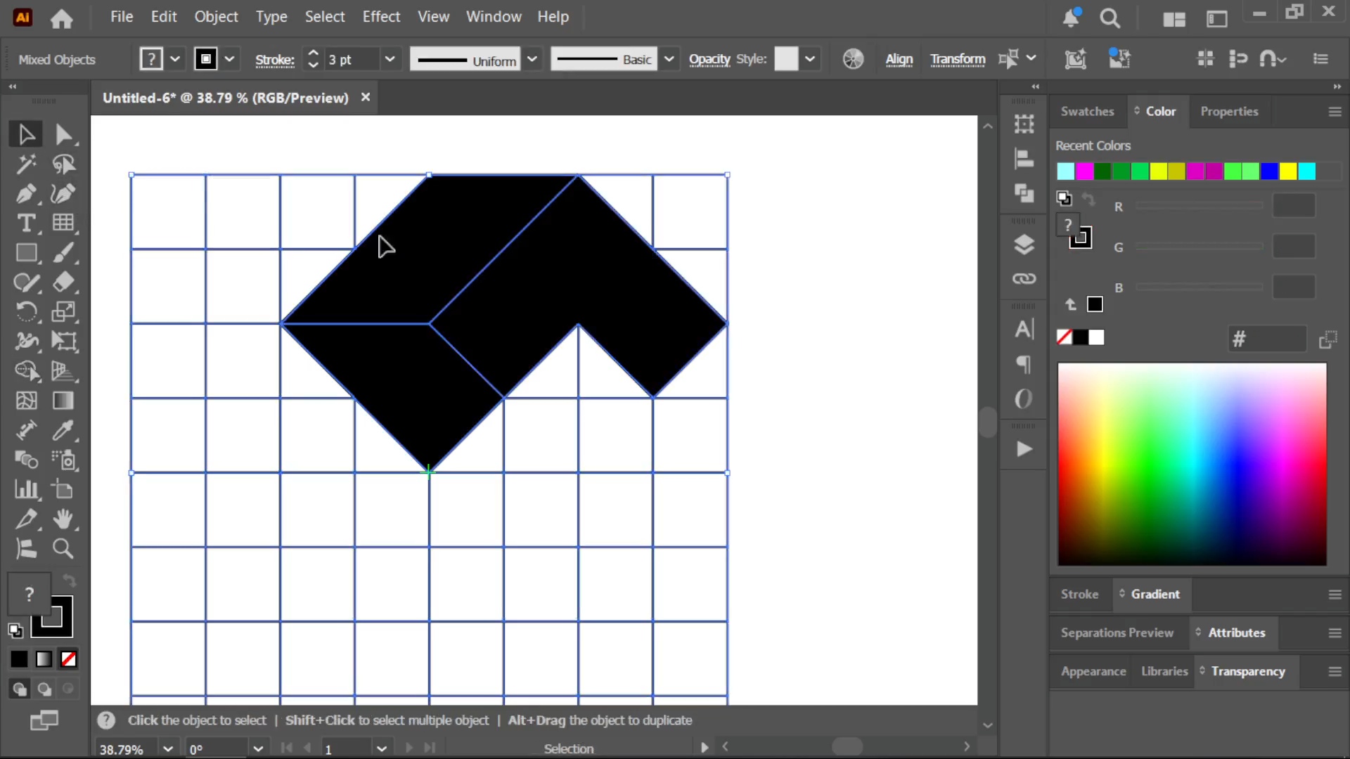Choose the Type tool

[x=26, y=223]
